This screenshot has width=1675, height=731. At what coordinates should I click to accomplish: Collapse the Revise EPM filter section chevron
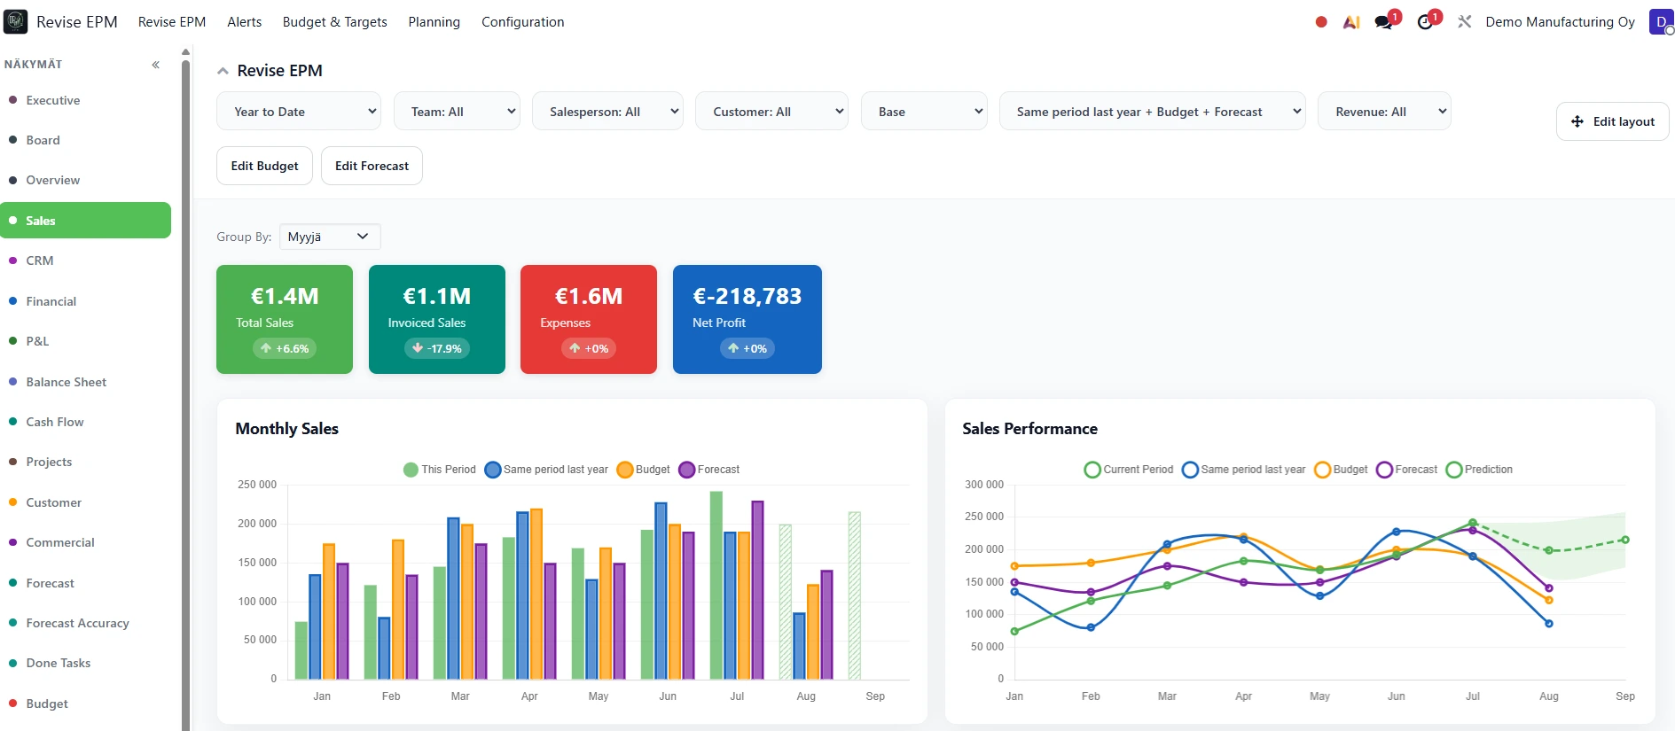click(223, 71)
